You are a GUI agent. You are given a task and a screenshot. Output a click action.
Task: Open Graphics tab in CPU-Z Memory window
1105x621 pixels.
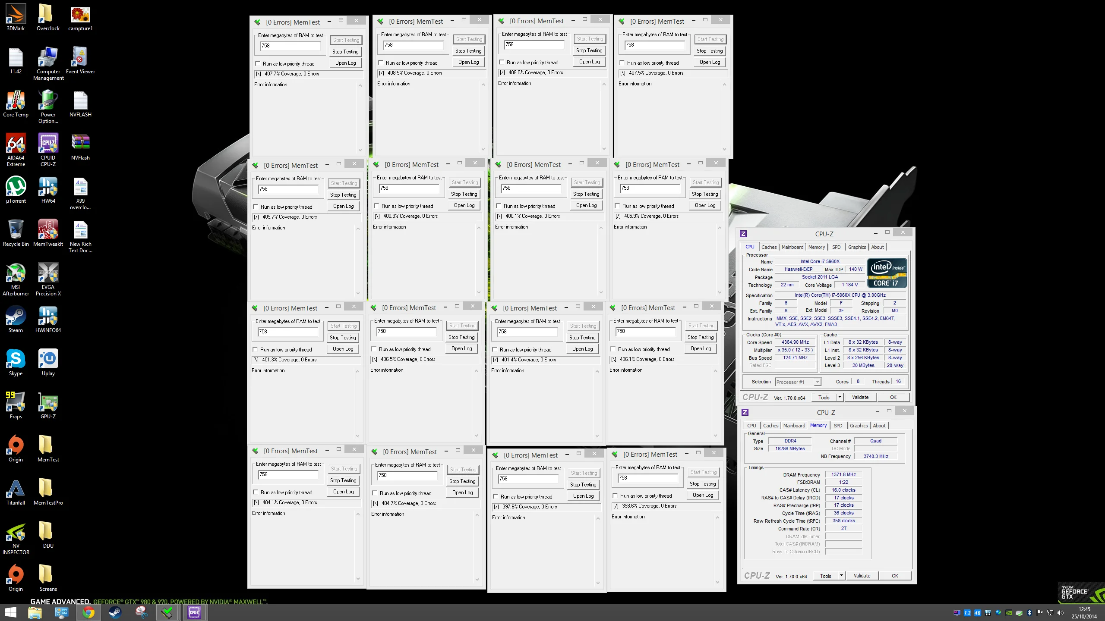pos(859,426)
